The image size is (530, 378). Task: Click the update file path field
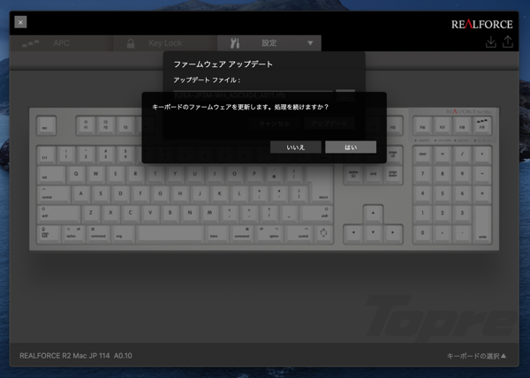point(253,95)
